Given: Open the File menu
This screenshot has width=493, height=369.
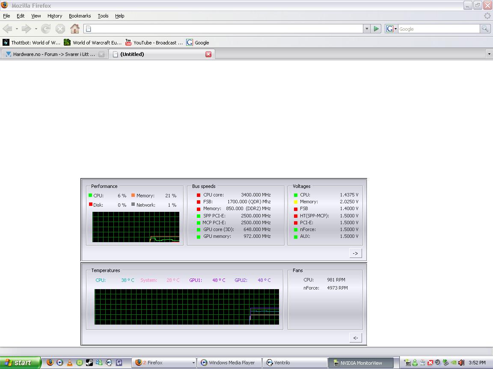Looking at the screenshot, I should coord(6,16).
